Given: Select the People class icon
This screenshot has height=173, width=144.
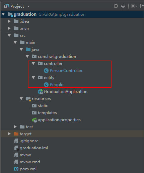Looking at the screenshot, I should coord(46,85).
